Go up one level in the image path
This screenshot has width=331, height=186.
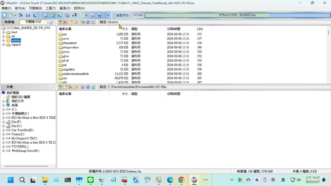pyautogui.click(x=60, y=22)
